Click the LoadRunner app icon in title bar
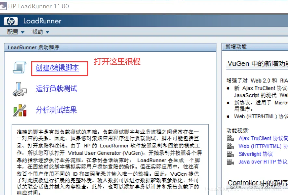Viewport: 288px width, 195px height. pos(3,6)
